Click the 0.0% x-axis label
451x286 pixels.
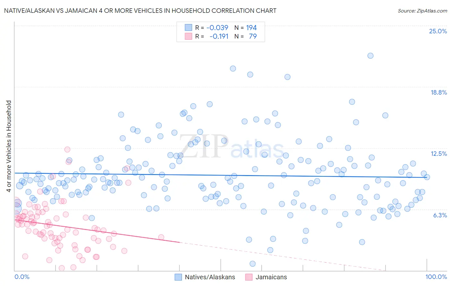pyautogui.click(x=22, y=277)
